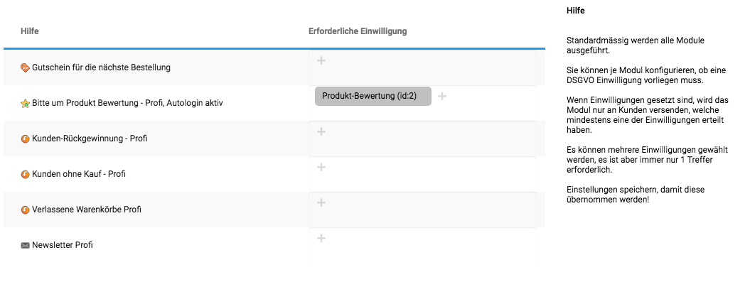The width and height of the screenshot is (750, 287).
Task: Click the envelope icon for Newsletter Profi
Action: click(26, 245)
